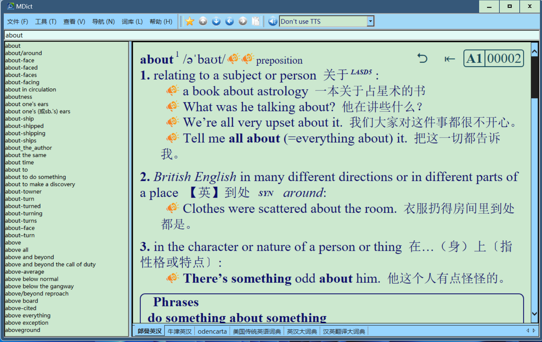Play audio for 'a book about astrology'
The height and width of the screenshot is (342, 542).
pos(172,91)
